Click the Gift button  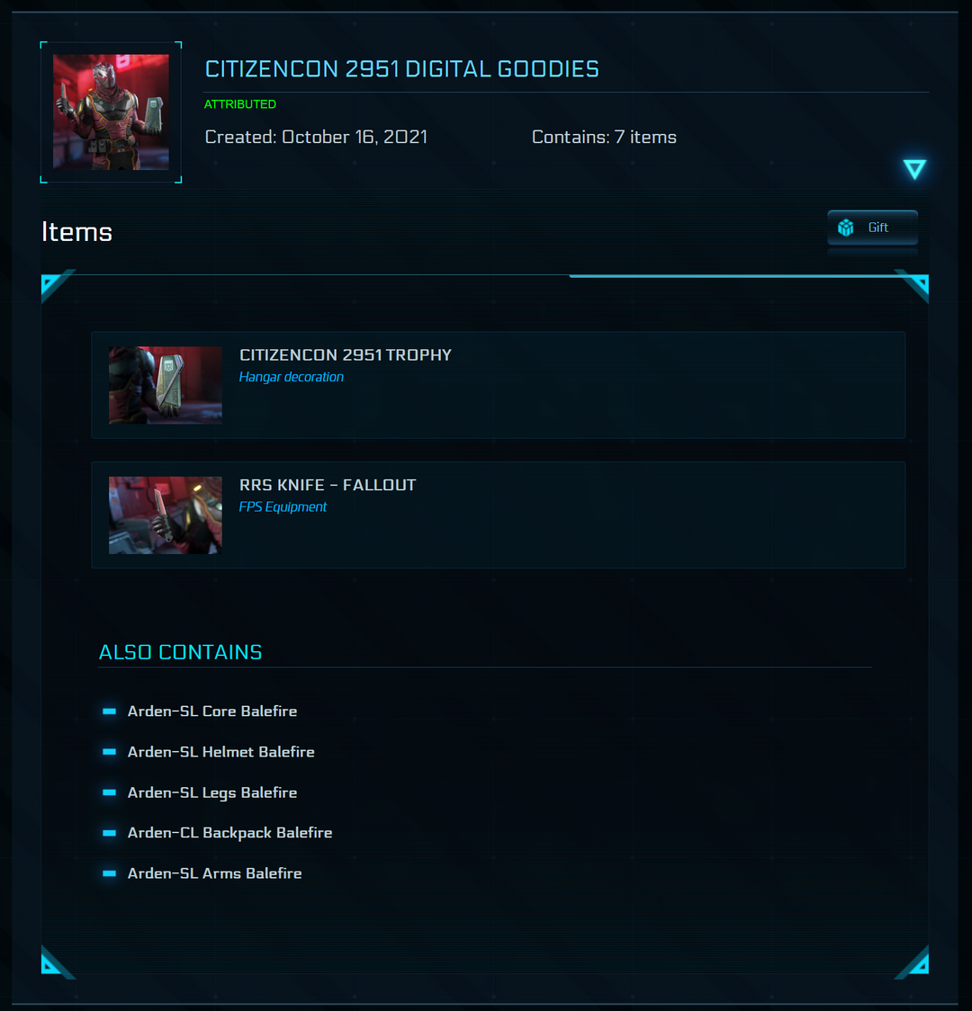(x=873, y=228)
